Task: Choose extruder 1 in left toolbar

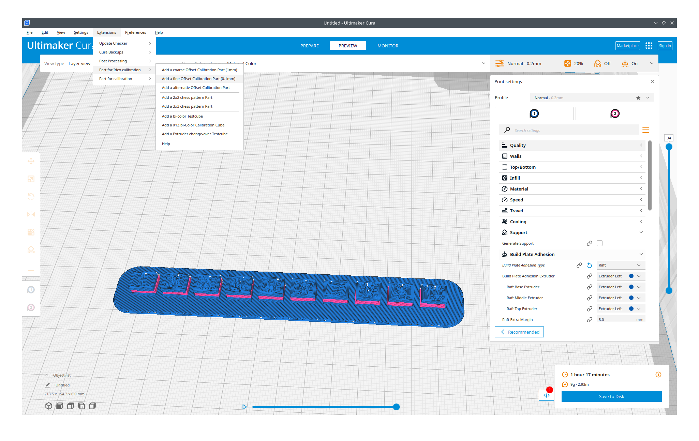Action: point(31,290)
